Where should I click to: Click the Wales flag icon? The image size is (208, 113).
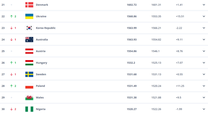coord(29,97)
